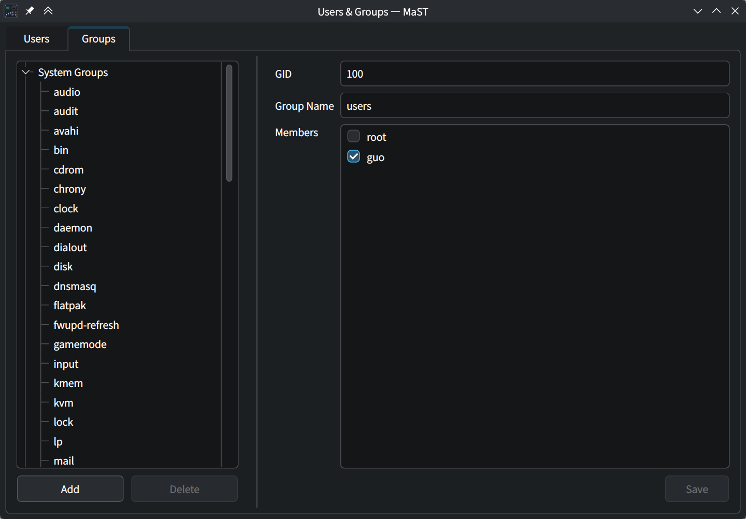The width and height of the screenshot is (746, 519).
Task: Switch to the Users tab
Action: click(37, 39)
